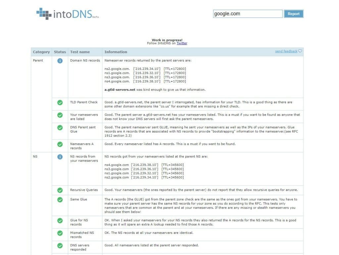The image size is (339, 255).
Task: Click the green check beside Your nameservers are listed
Action: pyautogui.click(x=60, y=116)
